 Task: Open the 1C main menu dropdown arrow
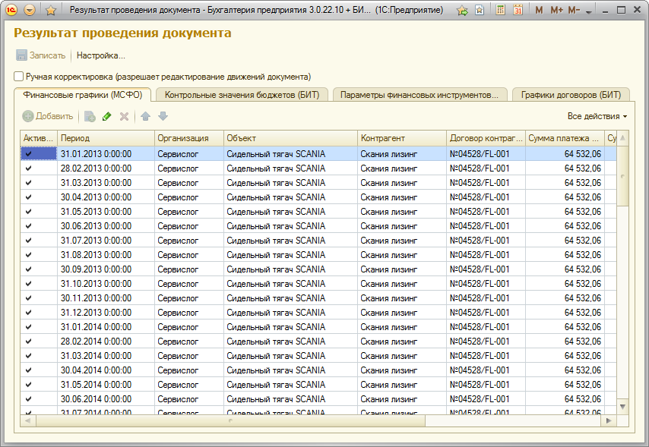tap(30, 11)
